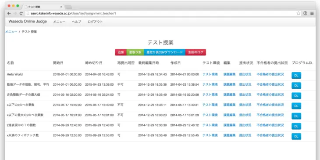Click the 締め切り日 column header
This screenshot has height=160, width=320.
tap(93, 63)
